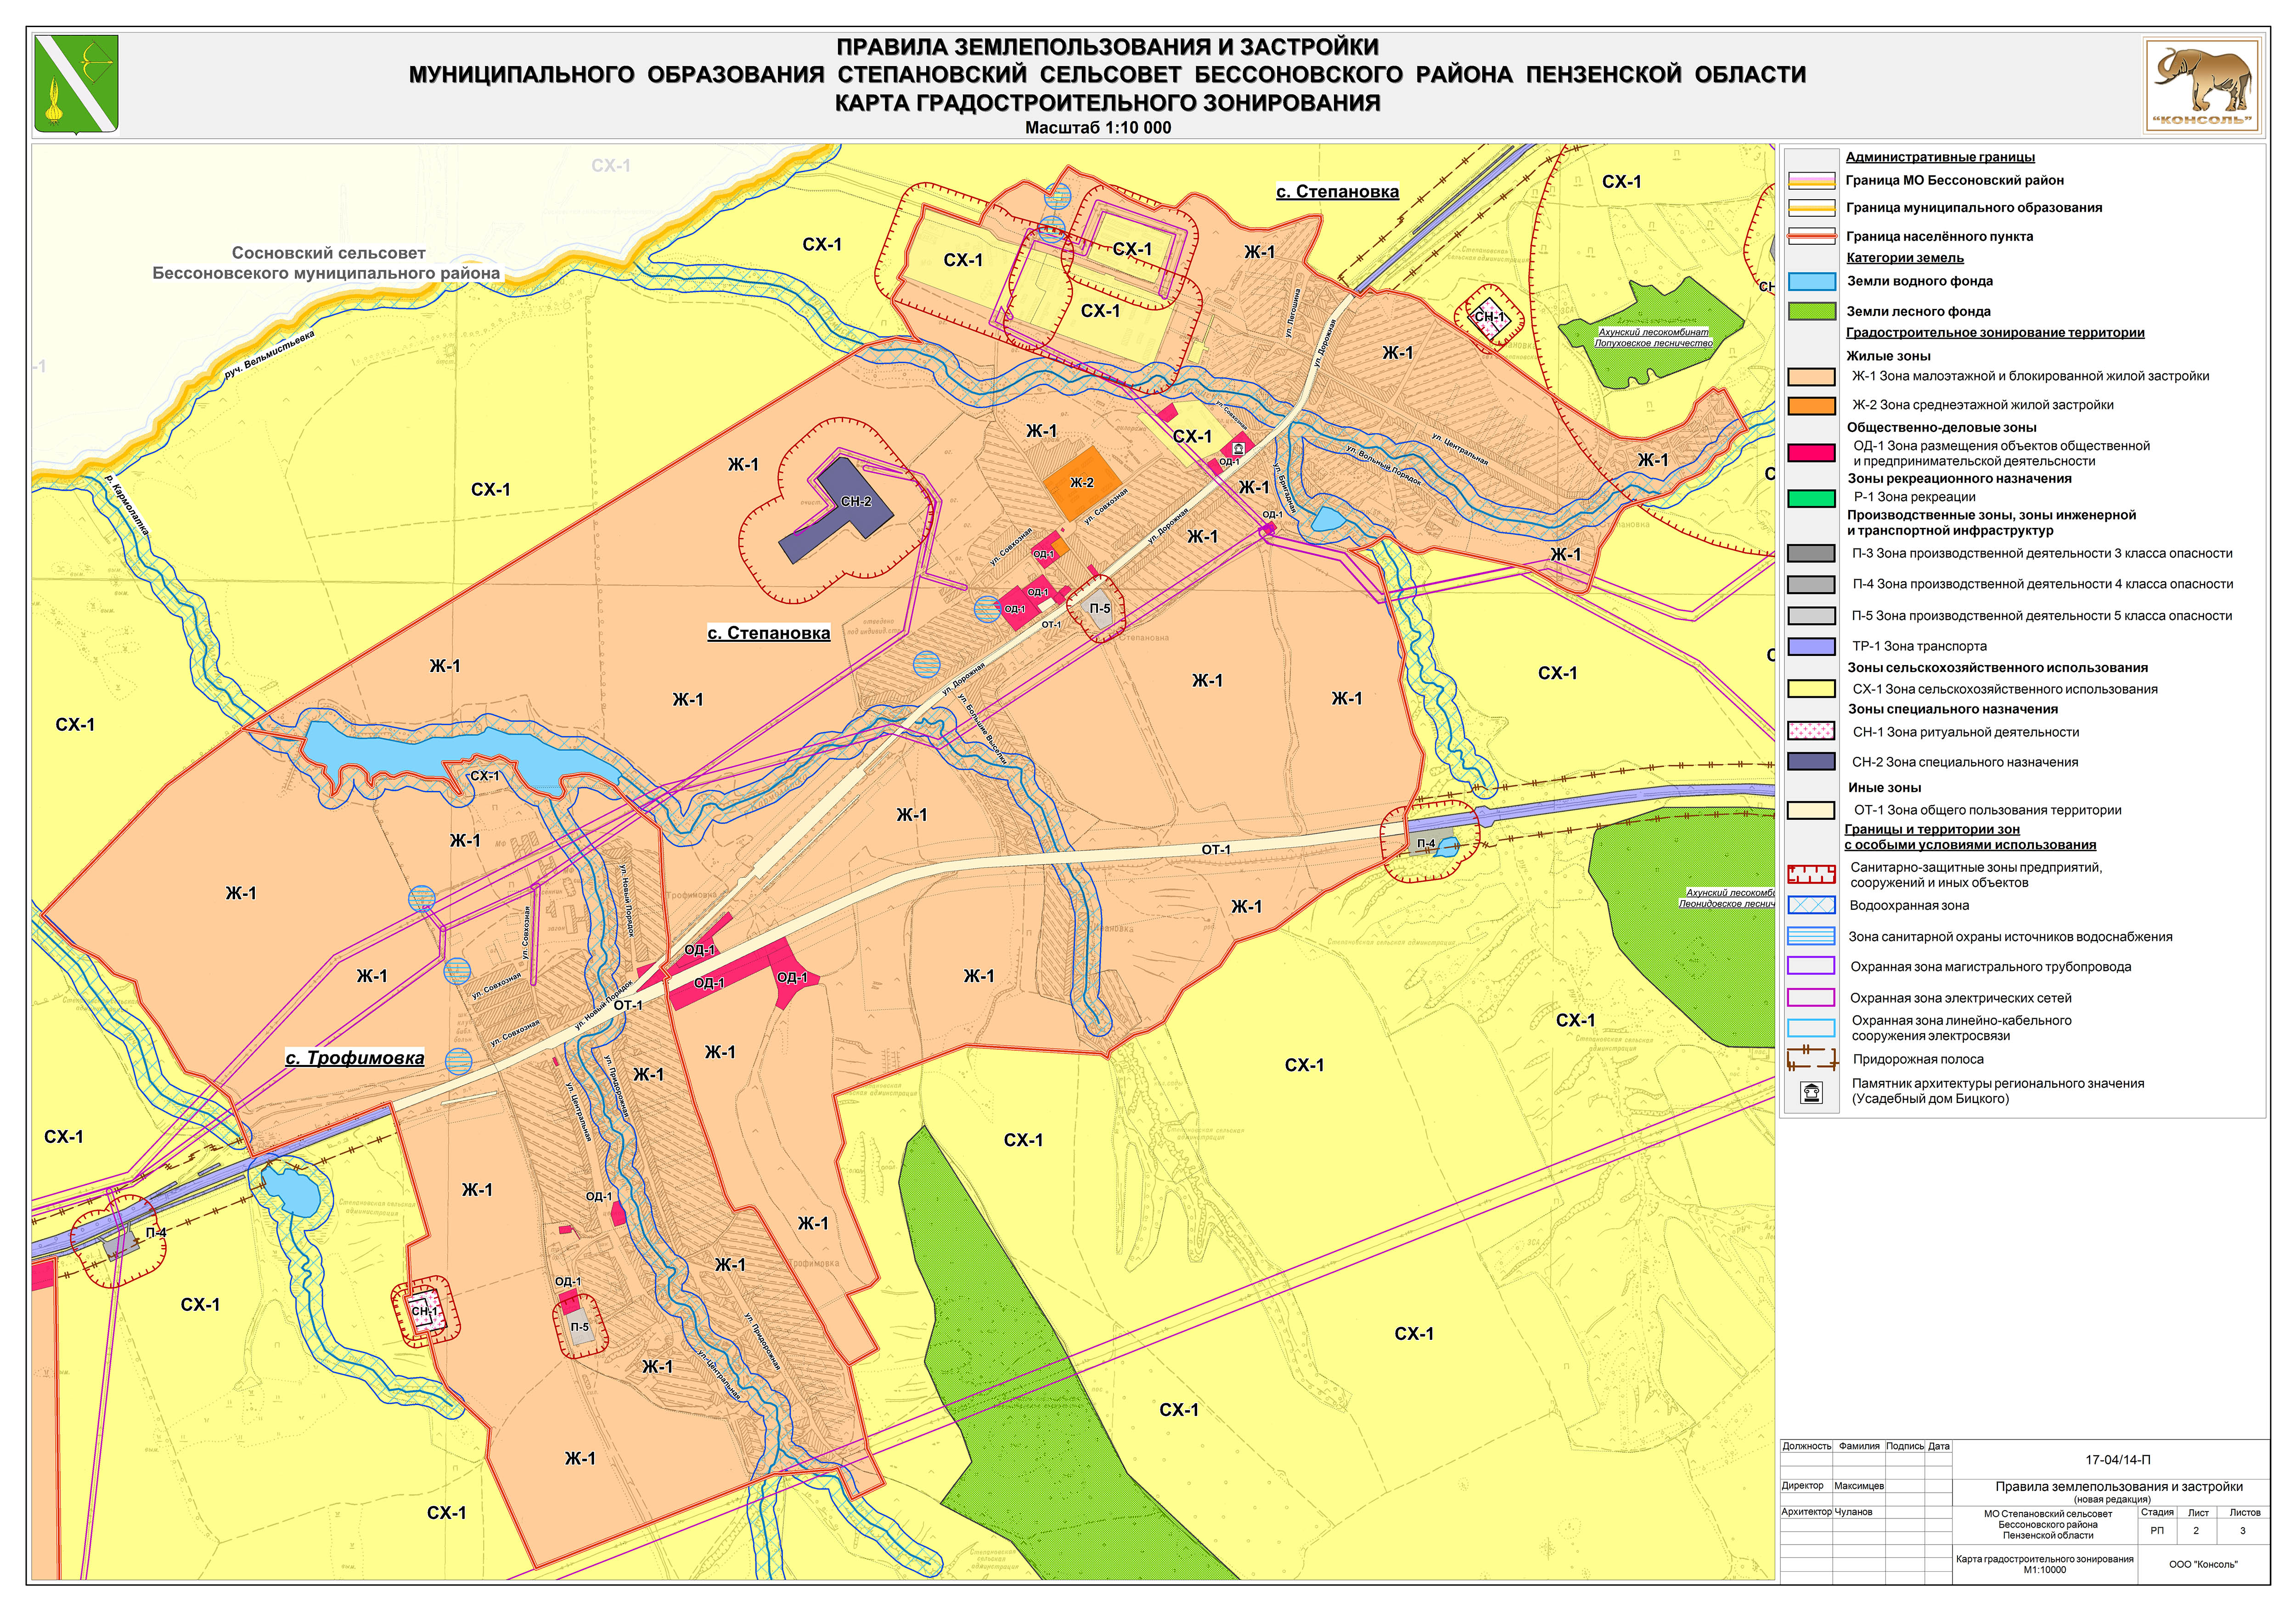Select the Ж-1 low-rise residential legend swatch

click(x=1811, y=377)
